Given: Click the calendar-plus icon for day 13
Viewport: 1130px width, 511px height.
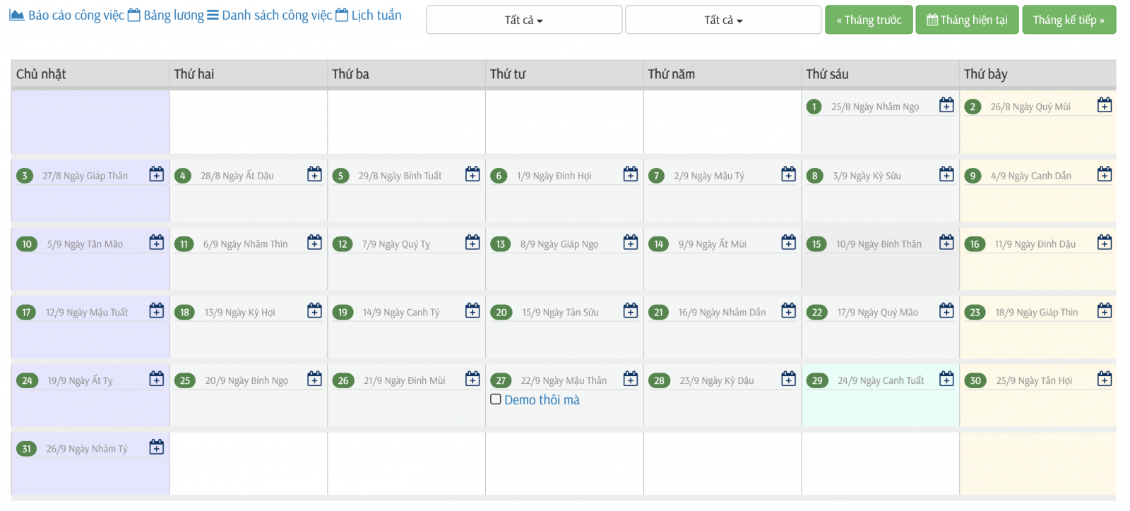Looking at the screenshot, I should click(631, 242).
